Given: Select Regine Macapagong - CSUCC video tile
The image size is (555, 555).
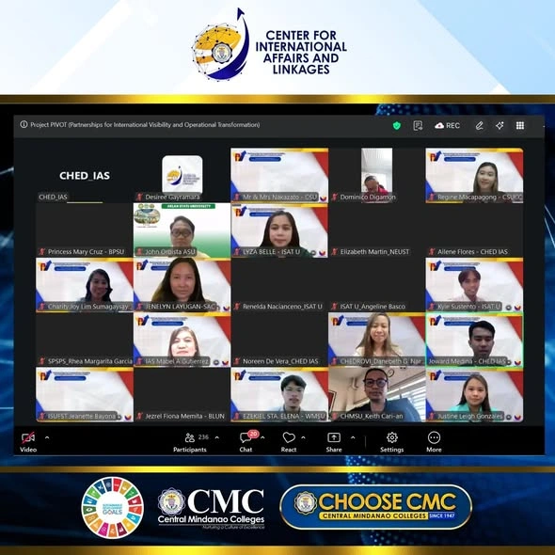Looking at the screenshot, I should click(474, 175).
